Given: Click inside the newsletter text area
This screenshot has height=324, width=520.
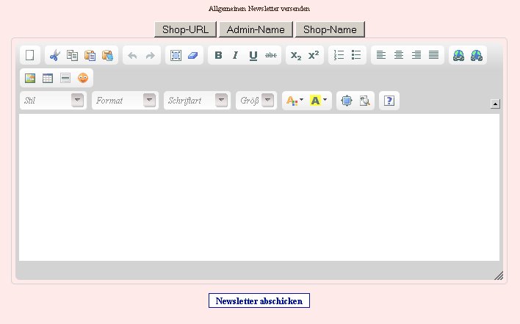Looking at the screenshot, I should pyautogui.click(x=259, y=187).
